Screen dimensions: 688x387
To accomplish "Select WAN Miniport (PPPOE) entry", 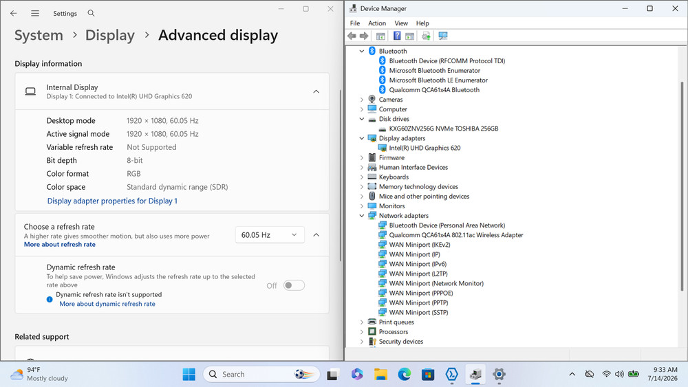I will pyautogui.click(x=421, y=294).
